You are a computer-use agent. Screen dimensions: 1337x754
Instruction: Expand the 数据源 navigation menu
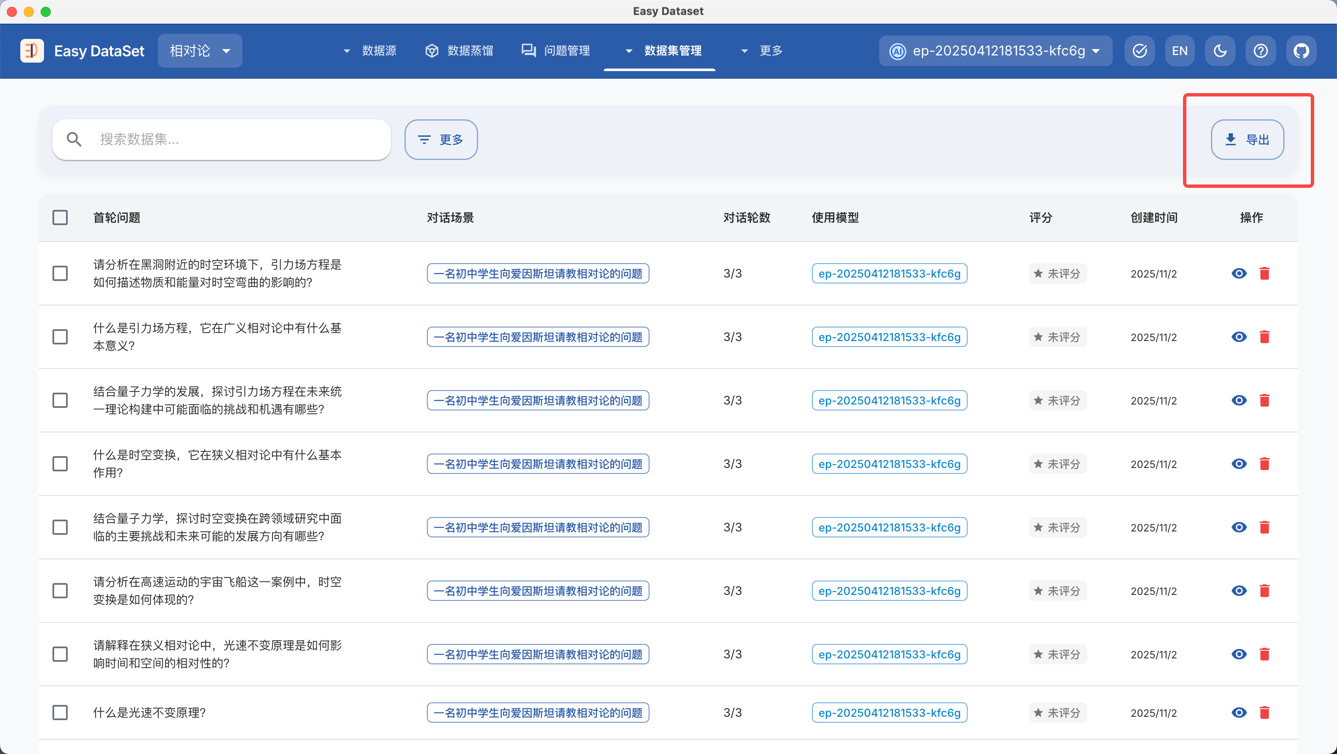[x=370, y=51]
